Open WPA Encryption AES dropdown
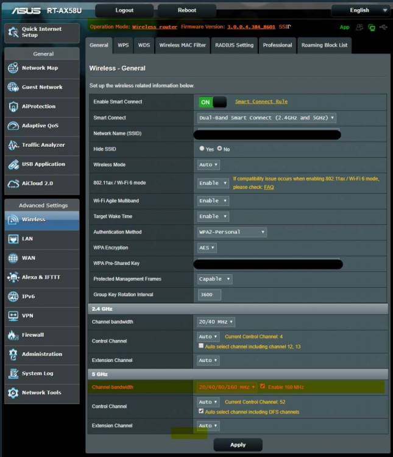The width and height of the screenshot is (393, 457). click(207, 248)
